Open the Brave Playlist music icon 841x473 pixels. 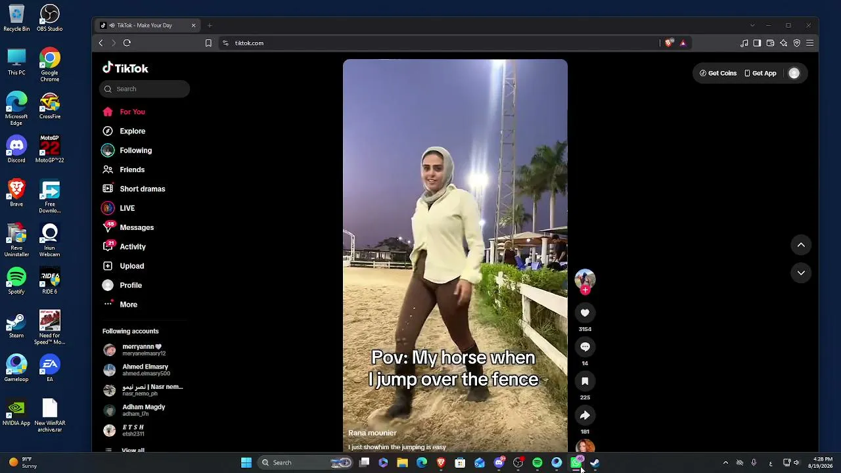(744, 43)
